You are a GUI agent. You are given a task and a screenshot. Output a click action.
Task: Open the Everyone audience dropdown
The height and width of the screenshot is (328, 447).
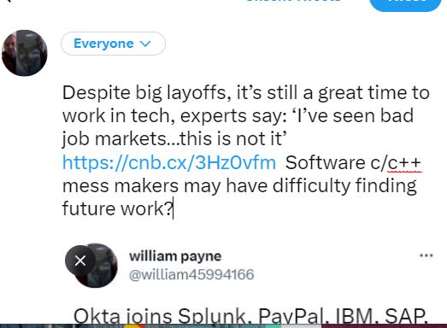click(113, 44)
